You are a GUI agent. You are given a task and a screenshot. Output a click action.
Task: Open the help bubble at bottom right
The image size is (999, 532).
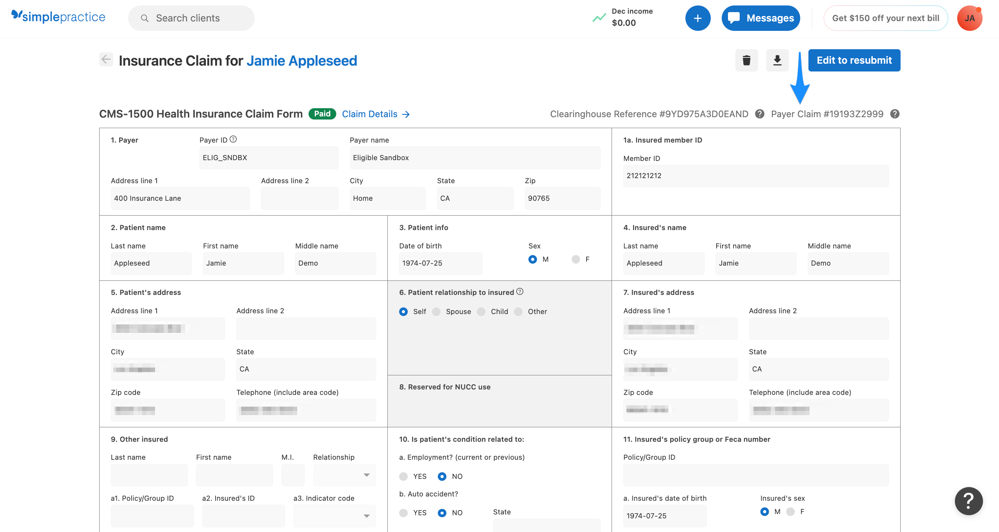968,501
